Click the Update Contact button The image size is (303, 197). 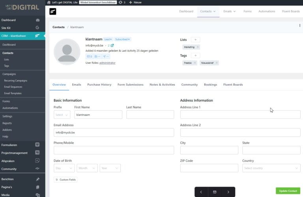coord(288,191)
